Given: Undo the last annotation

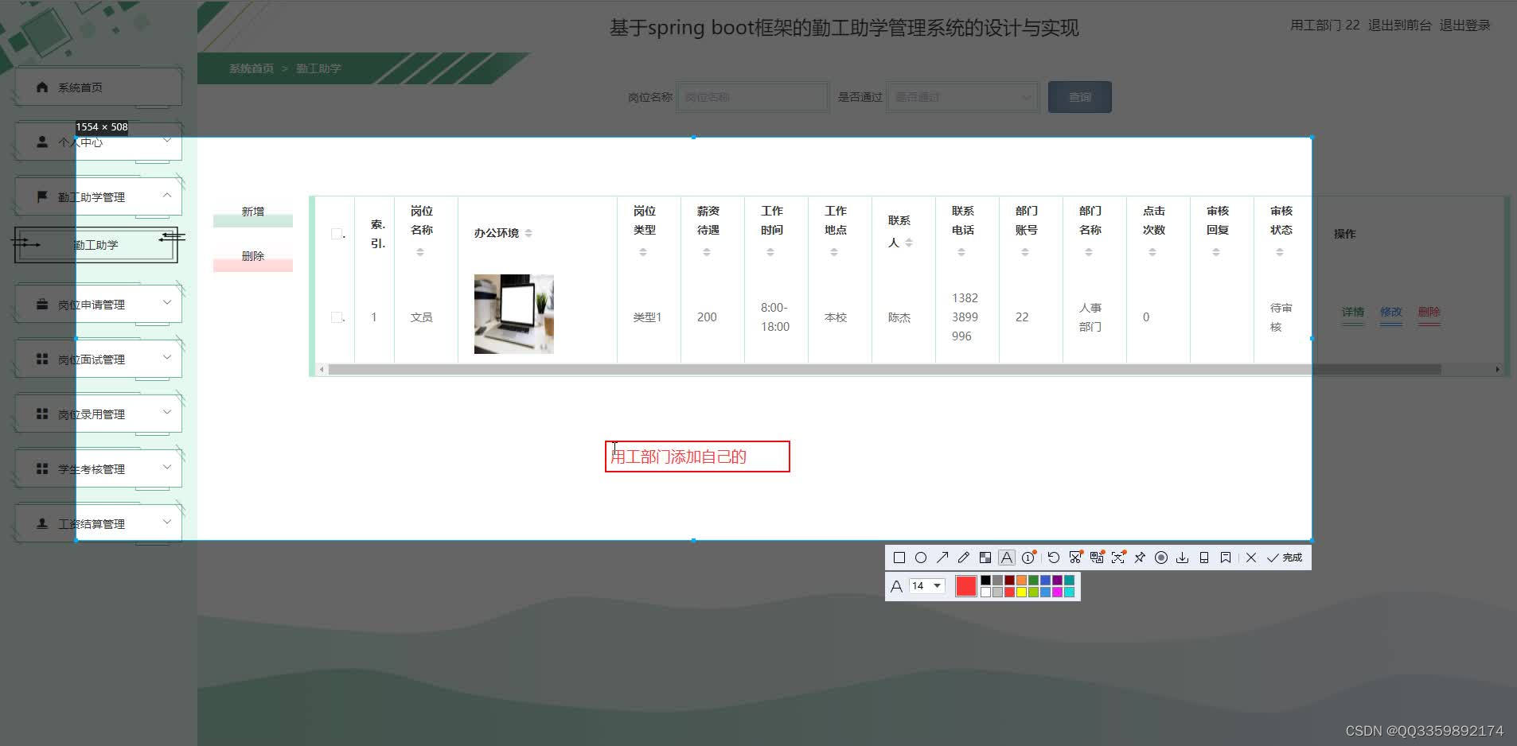Looking at the screenshot, I should pyautogui.click(x=1054, y=558).
